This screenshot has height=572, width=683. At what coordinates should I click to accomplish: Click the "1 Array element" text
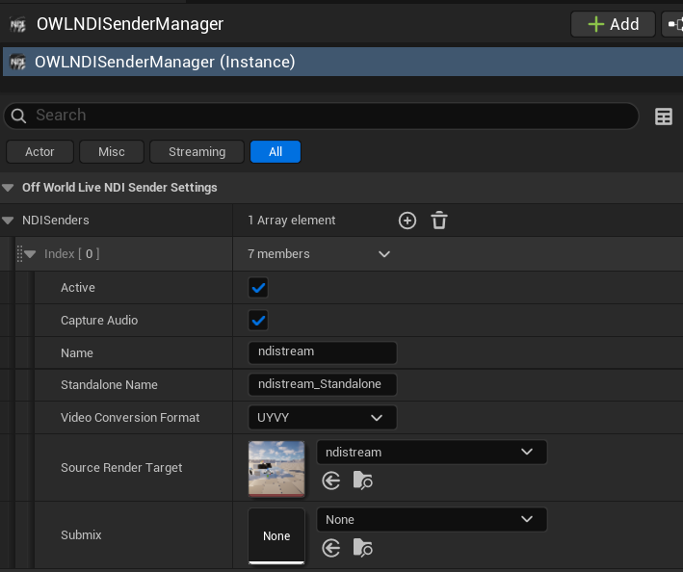pyautogui.click(x=292, y=221)
